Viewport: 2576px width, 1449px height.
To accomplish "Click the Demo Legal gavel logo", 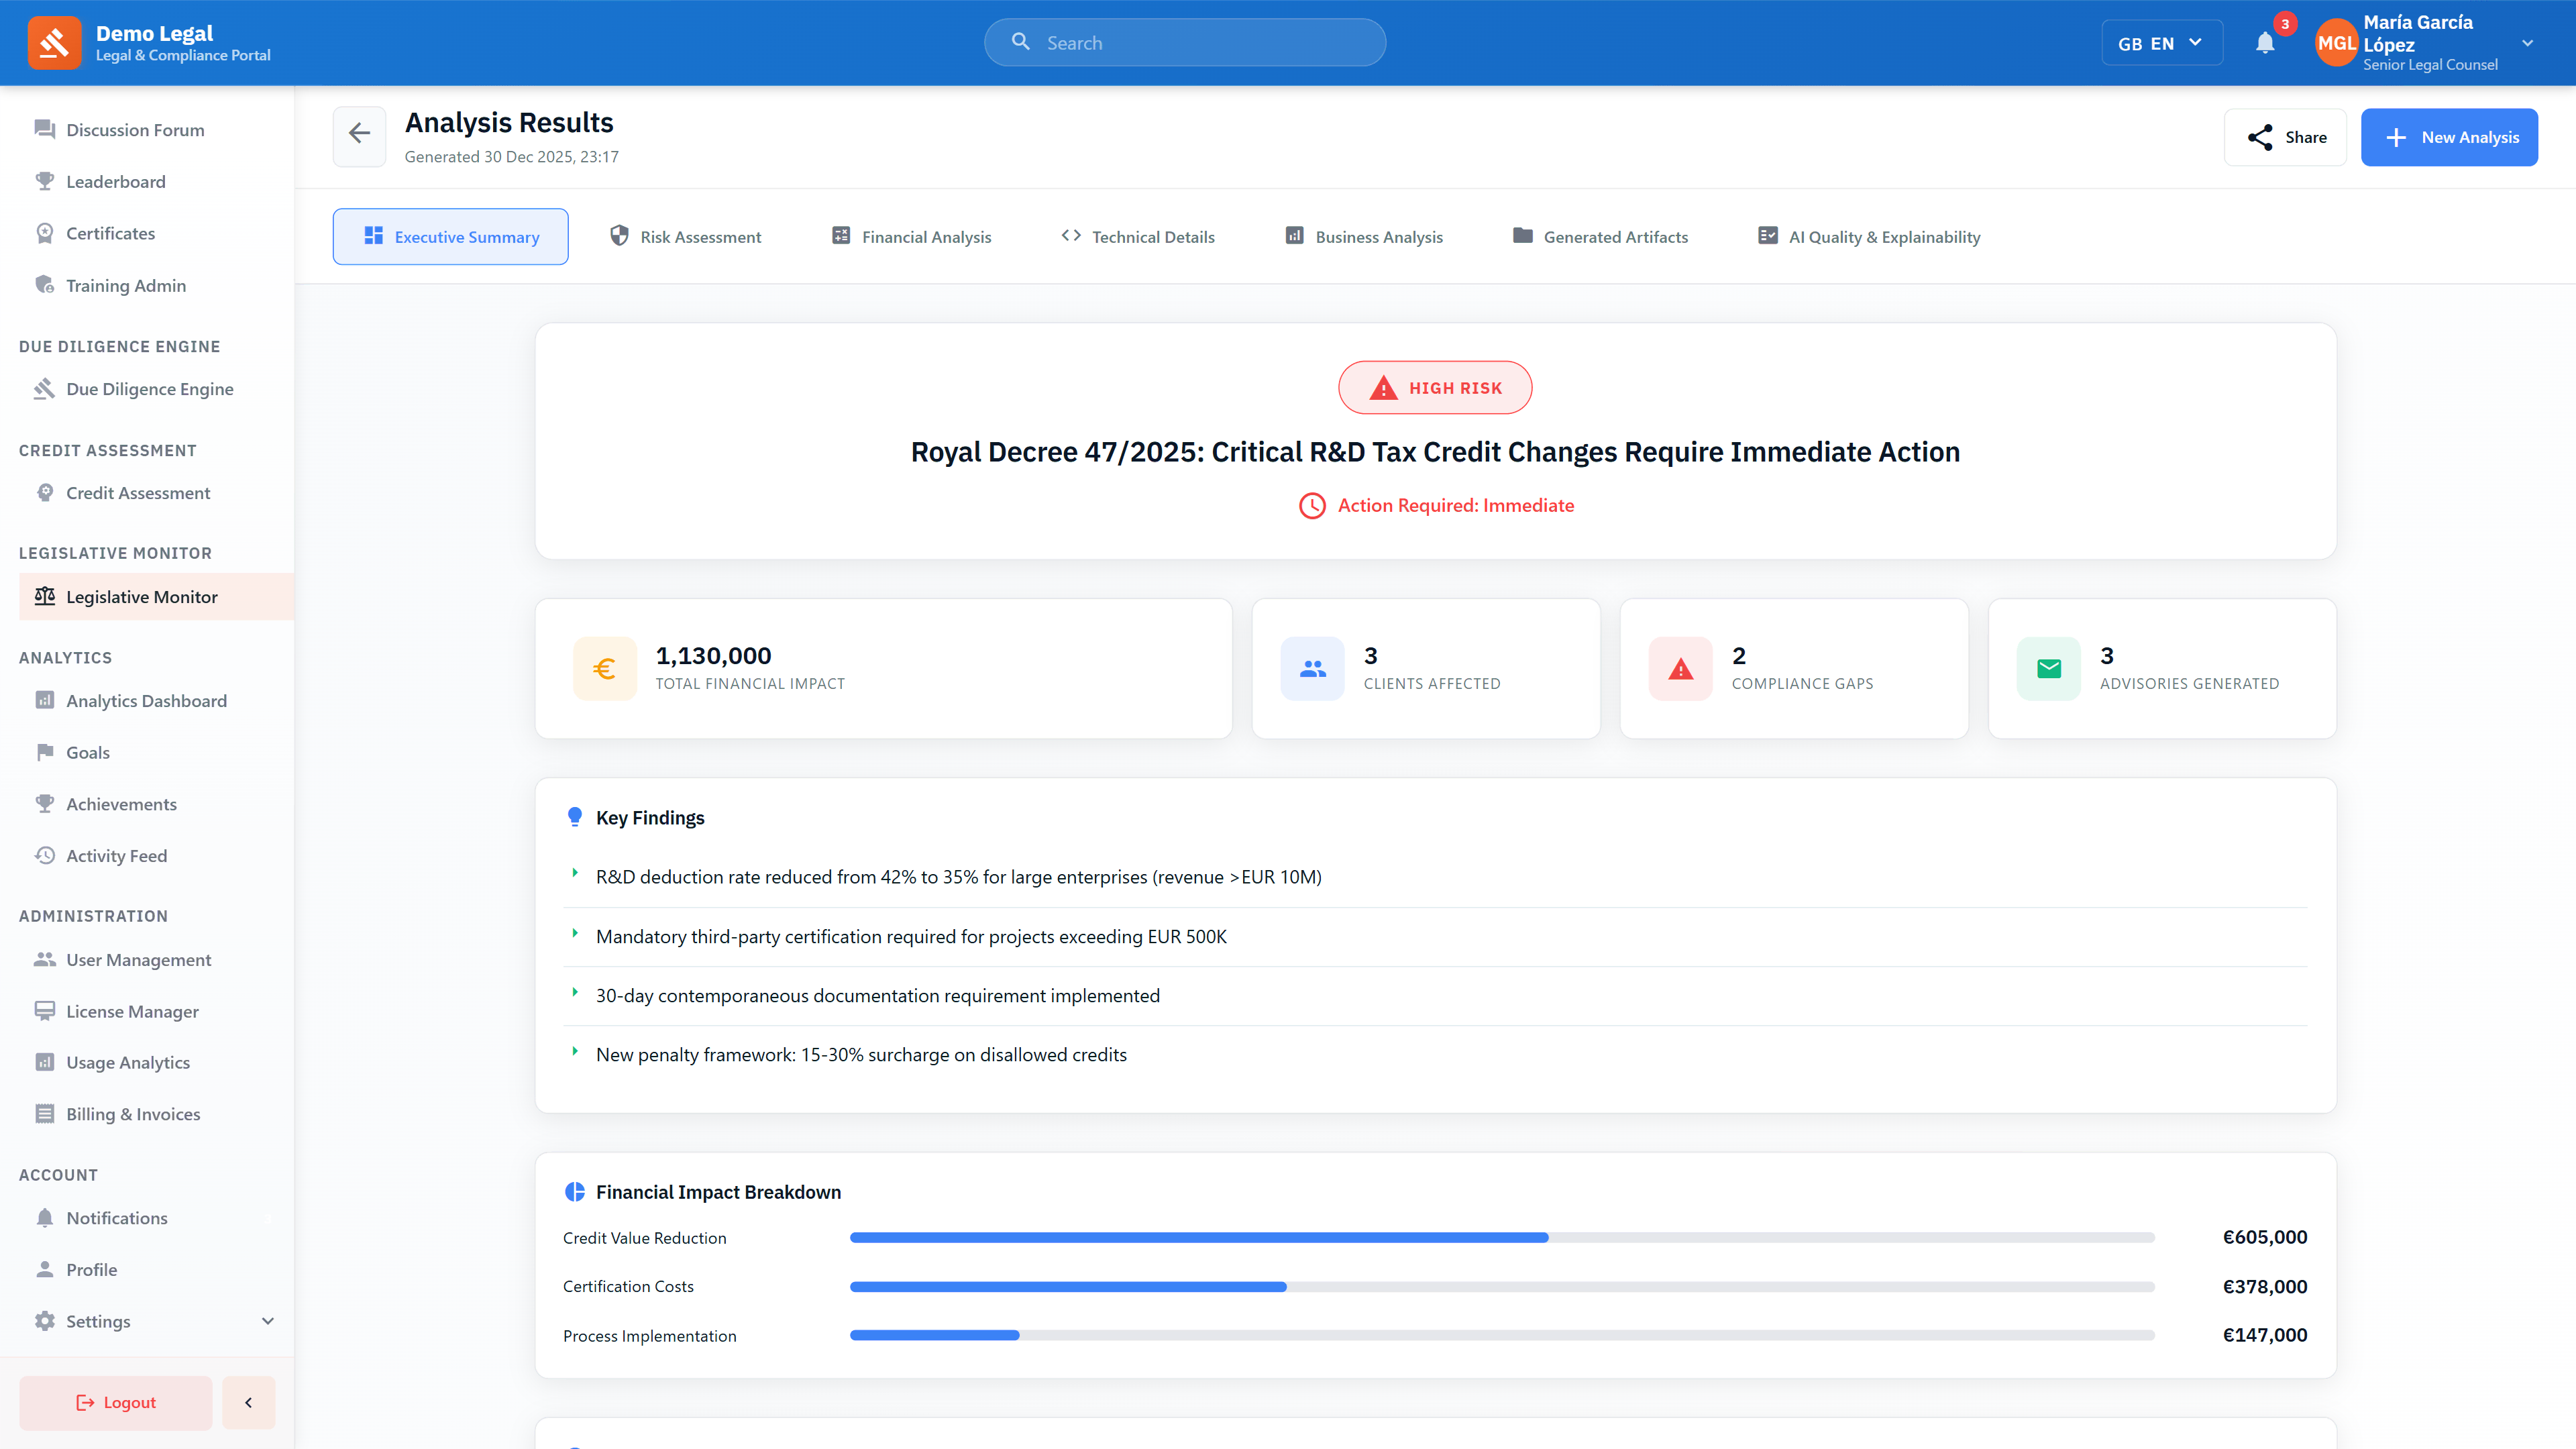I will pos(54,43).
